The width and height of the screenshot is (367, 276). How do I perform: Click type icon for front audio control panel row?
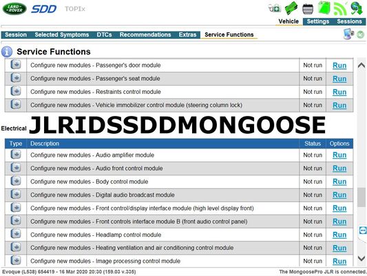[x=16, y=221]
